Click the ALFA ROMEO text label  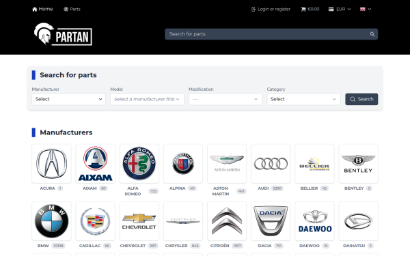point(133,191)
